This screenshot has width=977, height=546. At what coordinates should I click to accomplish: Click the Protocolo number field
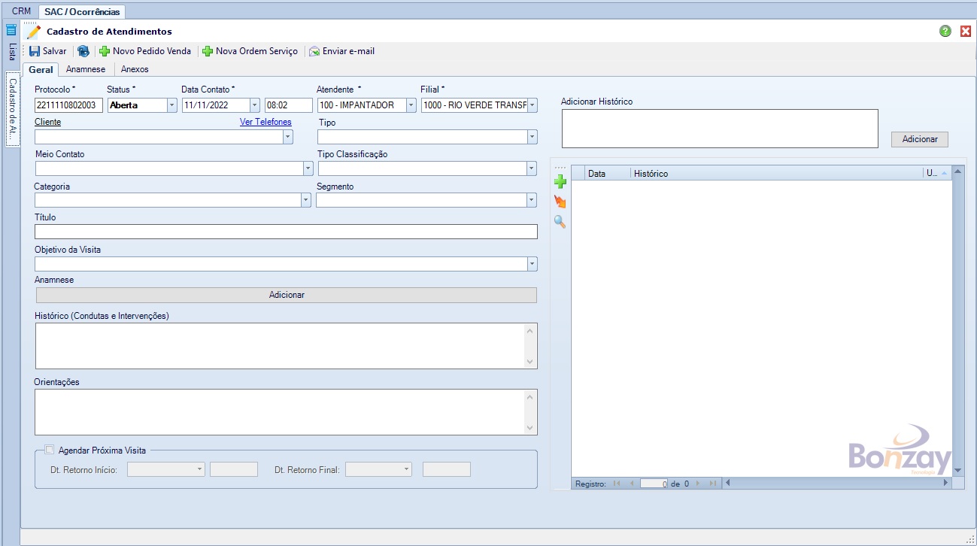(68, 105)
